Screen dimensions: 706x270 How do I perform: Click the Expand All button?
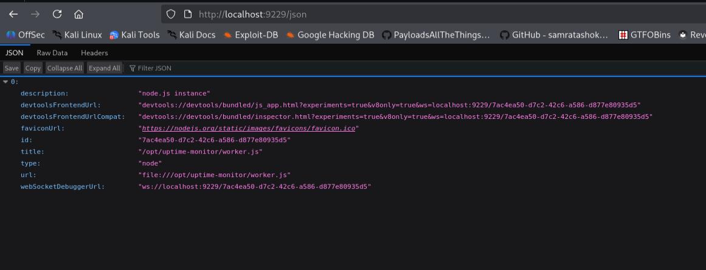[105, 68]
